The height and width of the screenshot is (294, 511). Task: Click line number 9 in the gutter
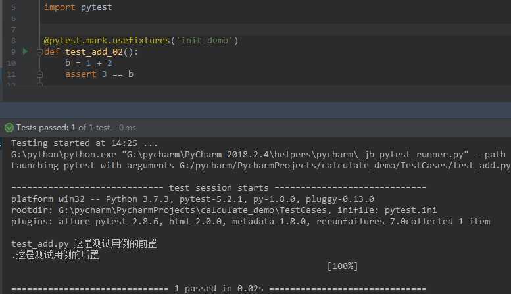(13, 51)
